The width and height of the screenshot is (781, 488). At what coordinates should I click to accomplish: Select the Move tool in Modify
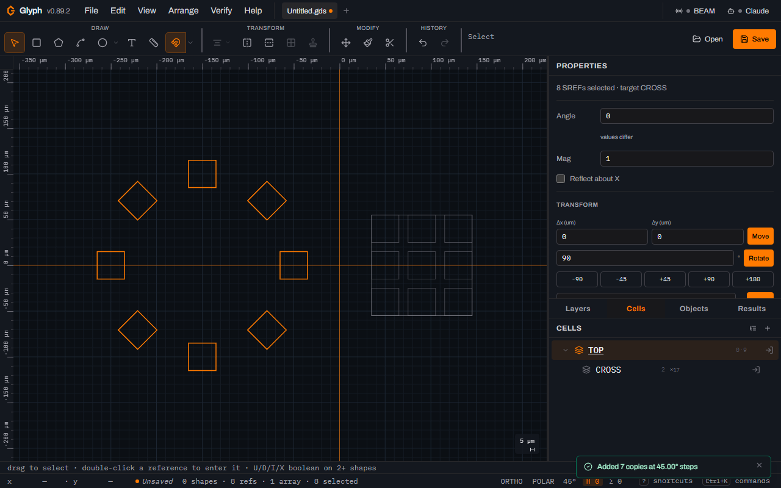(x=346, y=43)
